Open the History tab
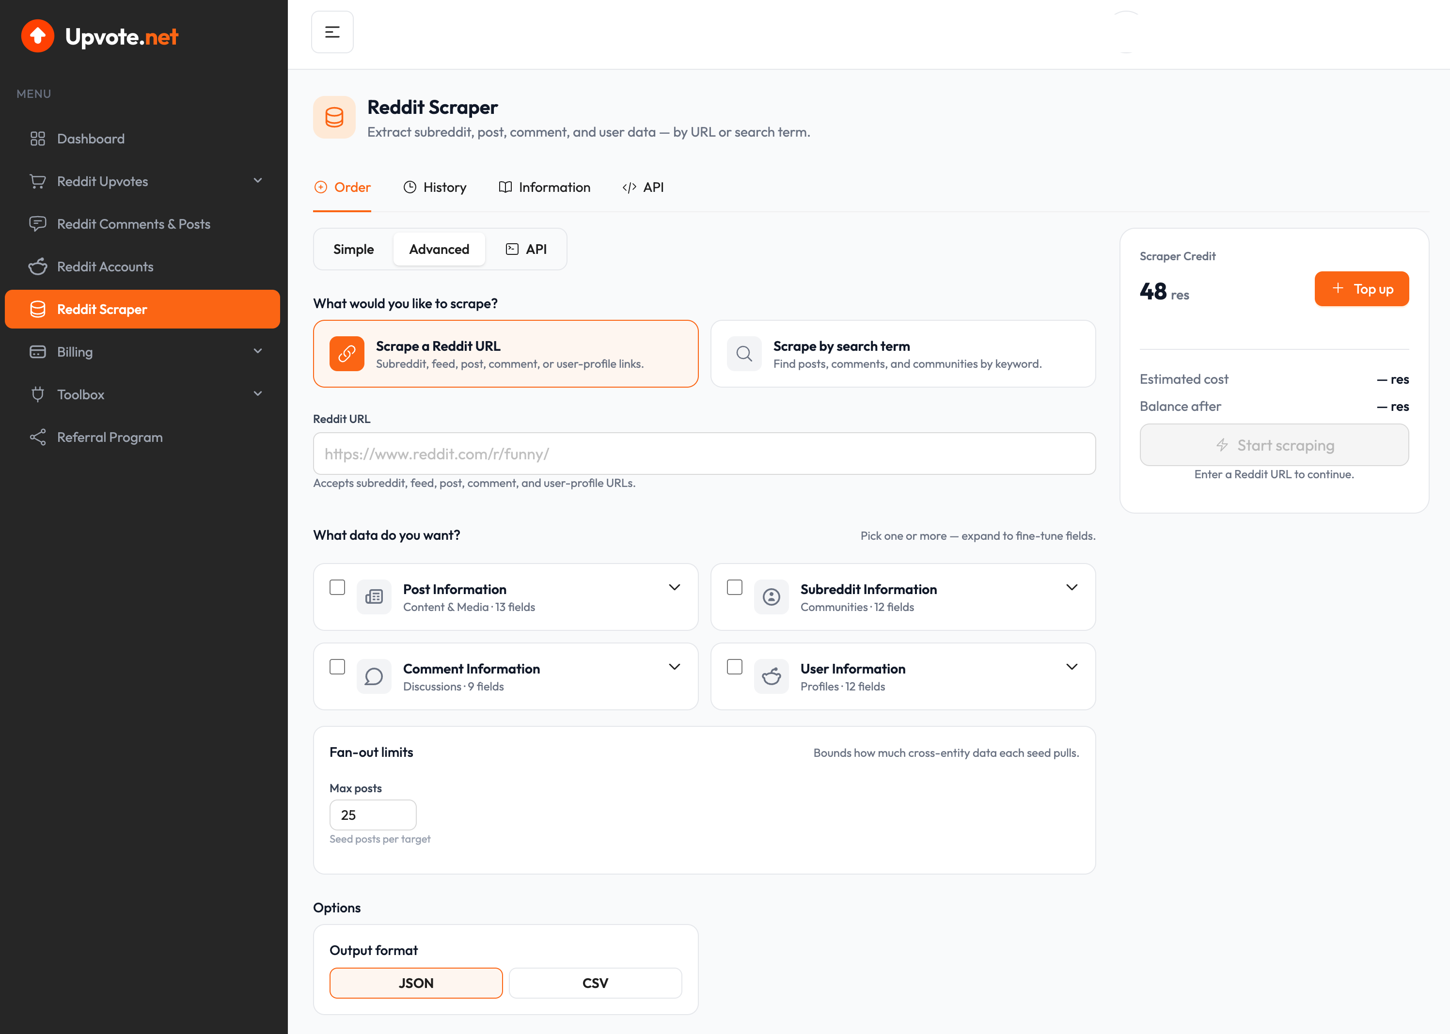Screen dimensions: 1450x1034 pos(434,187)
